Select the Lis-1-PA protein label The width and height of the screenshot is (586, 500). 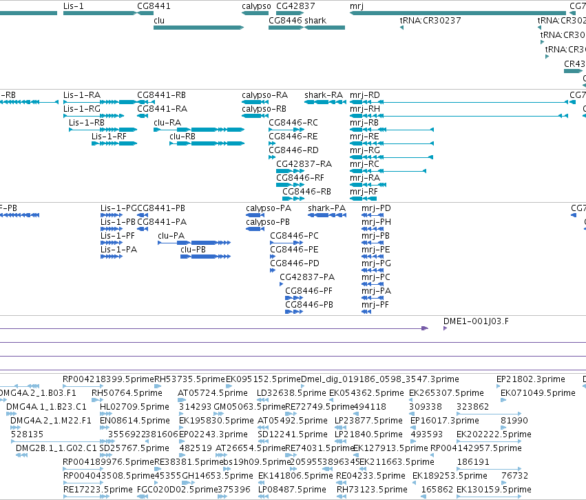[119, 250]
